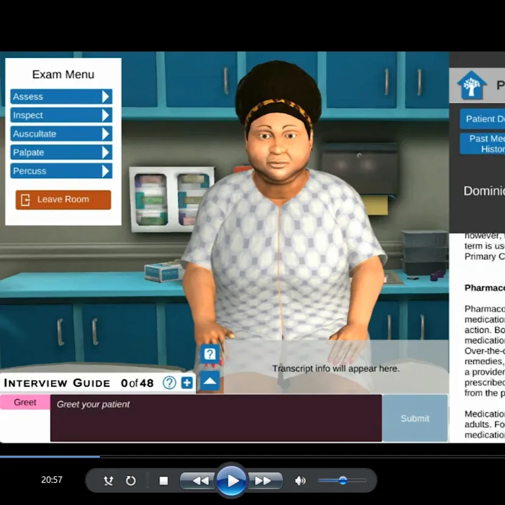Toggle the shuffle playback control
505x505 pixels.
[x=108, y=481]
